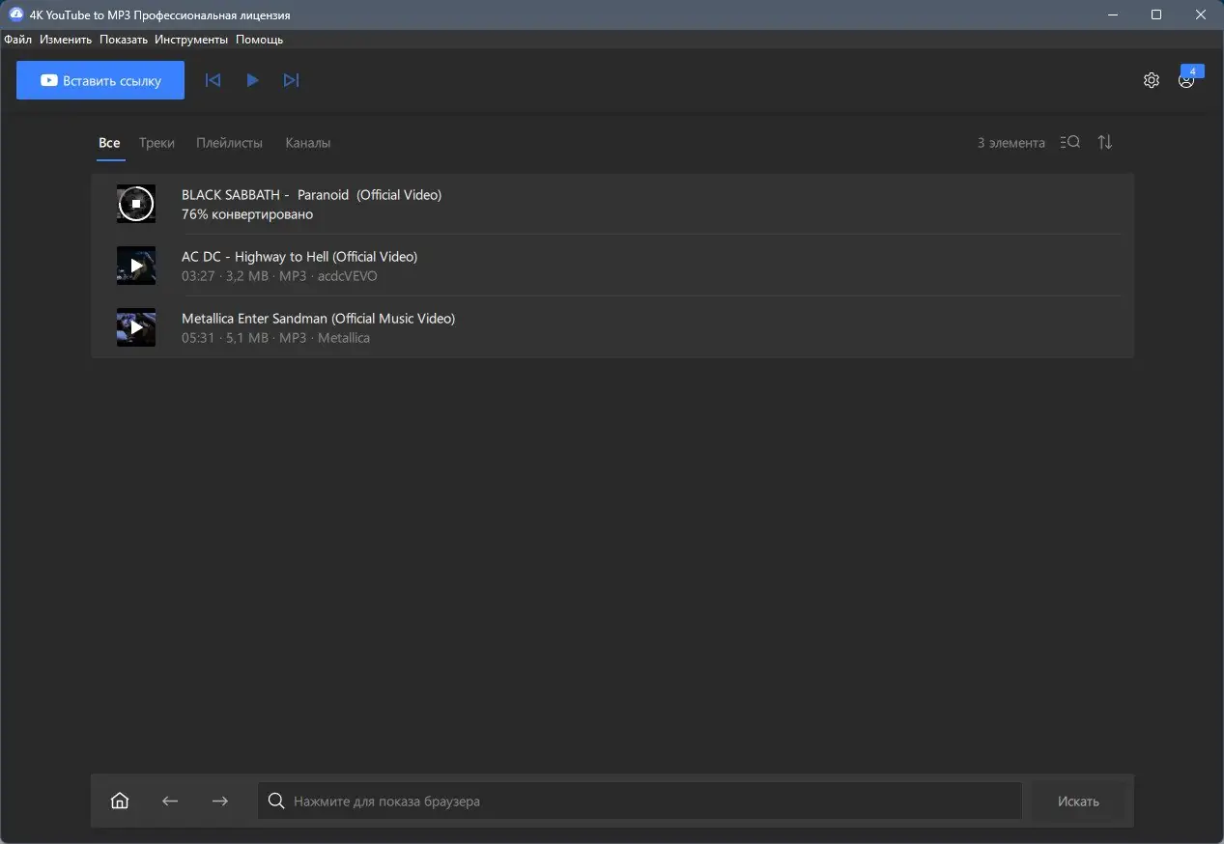Click the 3 элемента counter
Screen dimensions: 1224x844
(x=1011, y=143)
